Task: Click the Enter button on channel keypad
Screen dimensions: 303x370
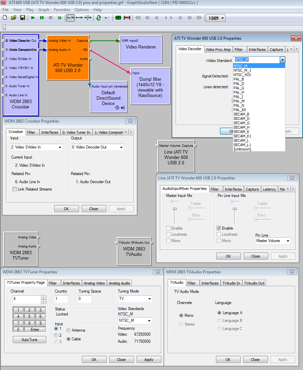Action: tap(35, 330)
